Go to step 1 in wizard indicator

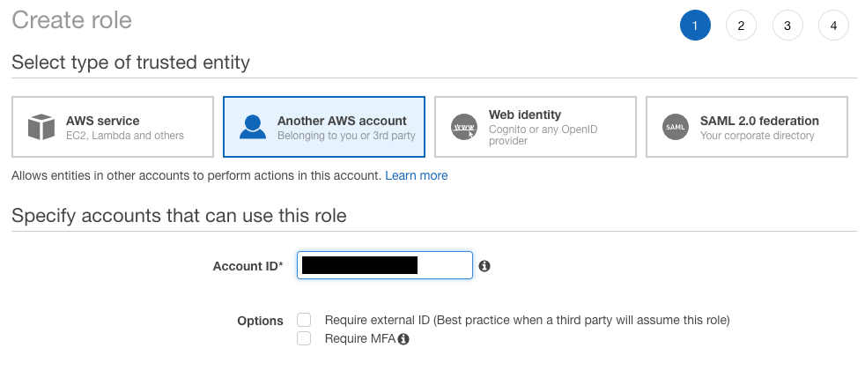[x=695, y=26]
